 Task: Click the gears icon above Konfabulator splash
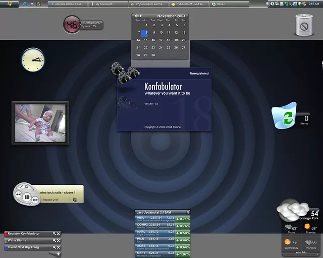tap(125, 73)
